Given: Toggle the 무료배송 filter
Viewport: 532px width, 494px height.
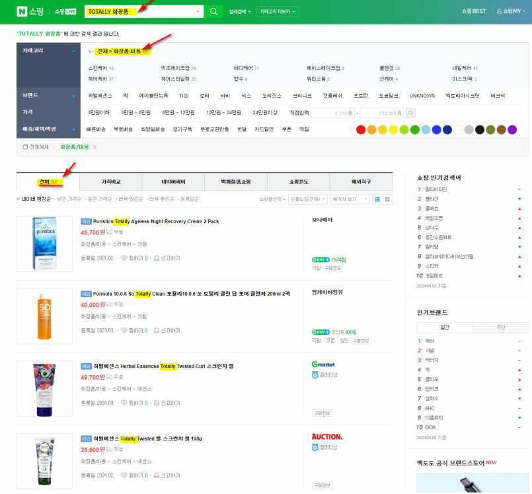Looking at the screenshot, I should click(123, 129).
